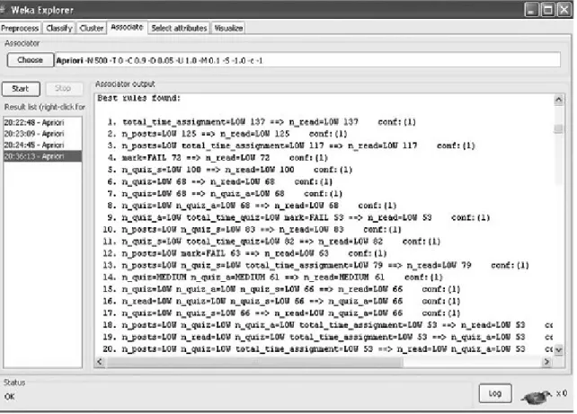Click horizontal scrollbar left arrow
The height and width of the screenshot is (414, 577).
pyautogui.click(x=100, y=362)
